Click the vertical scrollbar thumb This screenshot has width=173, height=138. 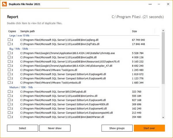(x=163, y=58)
